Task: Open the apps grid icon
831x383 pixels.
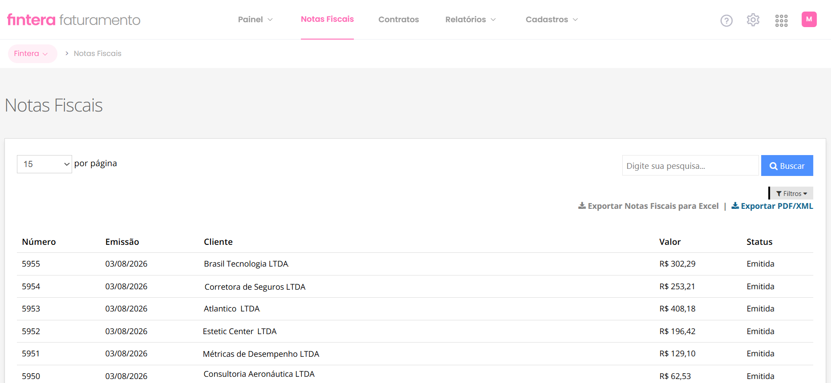Action: click(781, 20)
